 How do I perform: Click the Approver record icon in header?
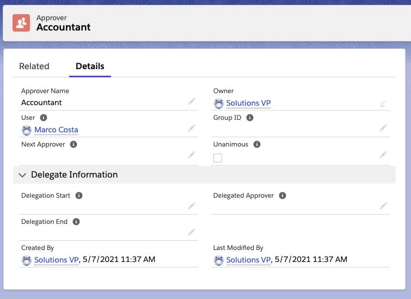[21, 23]
